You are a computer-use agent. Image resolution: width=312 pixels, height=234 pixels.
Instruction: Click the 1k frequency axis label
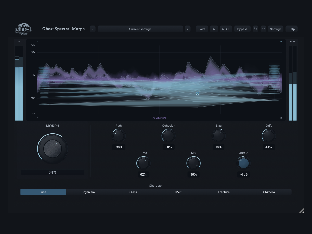tap(34, 75)
